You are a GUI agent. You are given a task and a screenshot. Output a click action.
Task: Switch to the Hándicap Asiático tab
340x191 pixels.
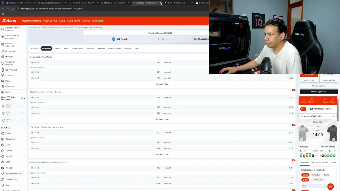coord(115,48)
